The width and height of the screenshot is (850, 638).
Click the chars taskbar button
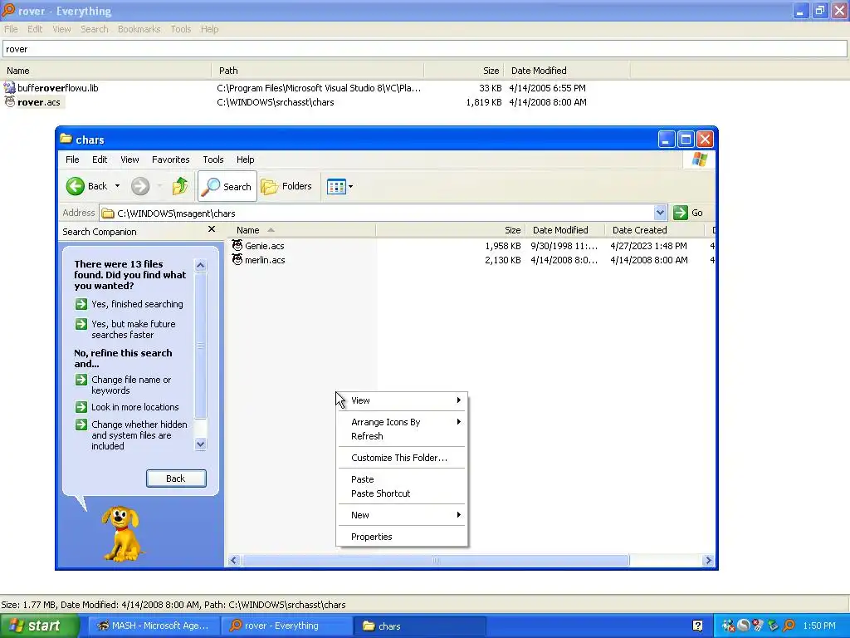pos(420,626)
